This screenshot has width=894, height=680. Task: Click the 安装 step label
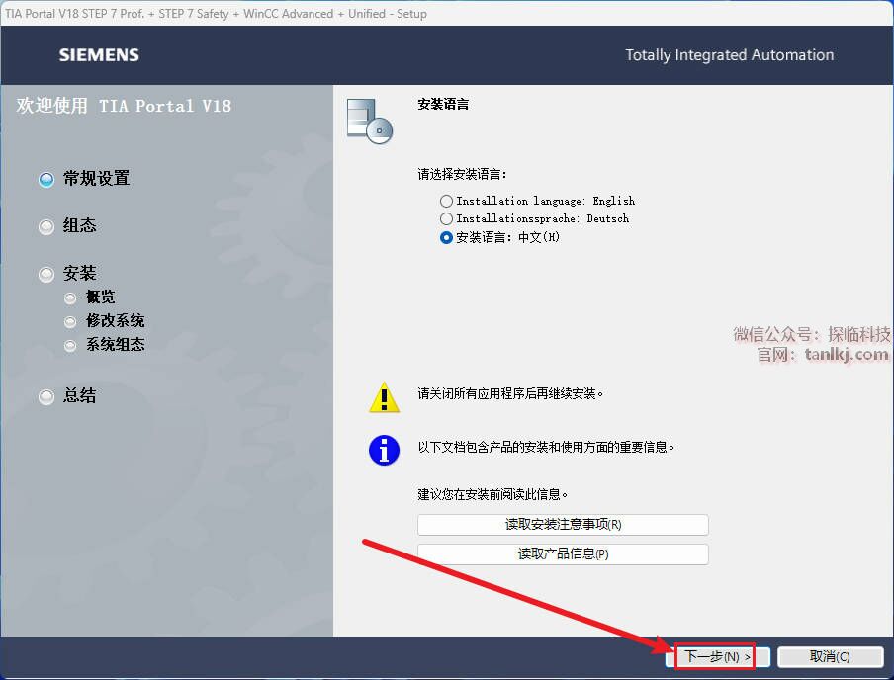80,273
